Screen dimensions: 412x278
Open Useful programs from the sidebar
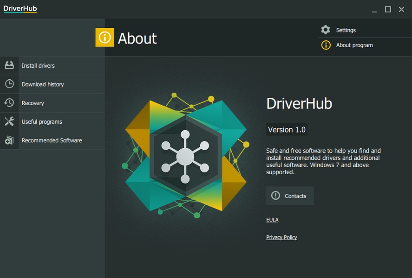pos(42,121)
